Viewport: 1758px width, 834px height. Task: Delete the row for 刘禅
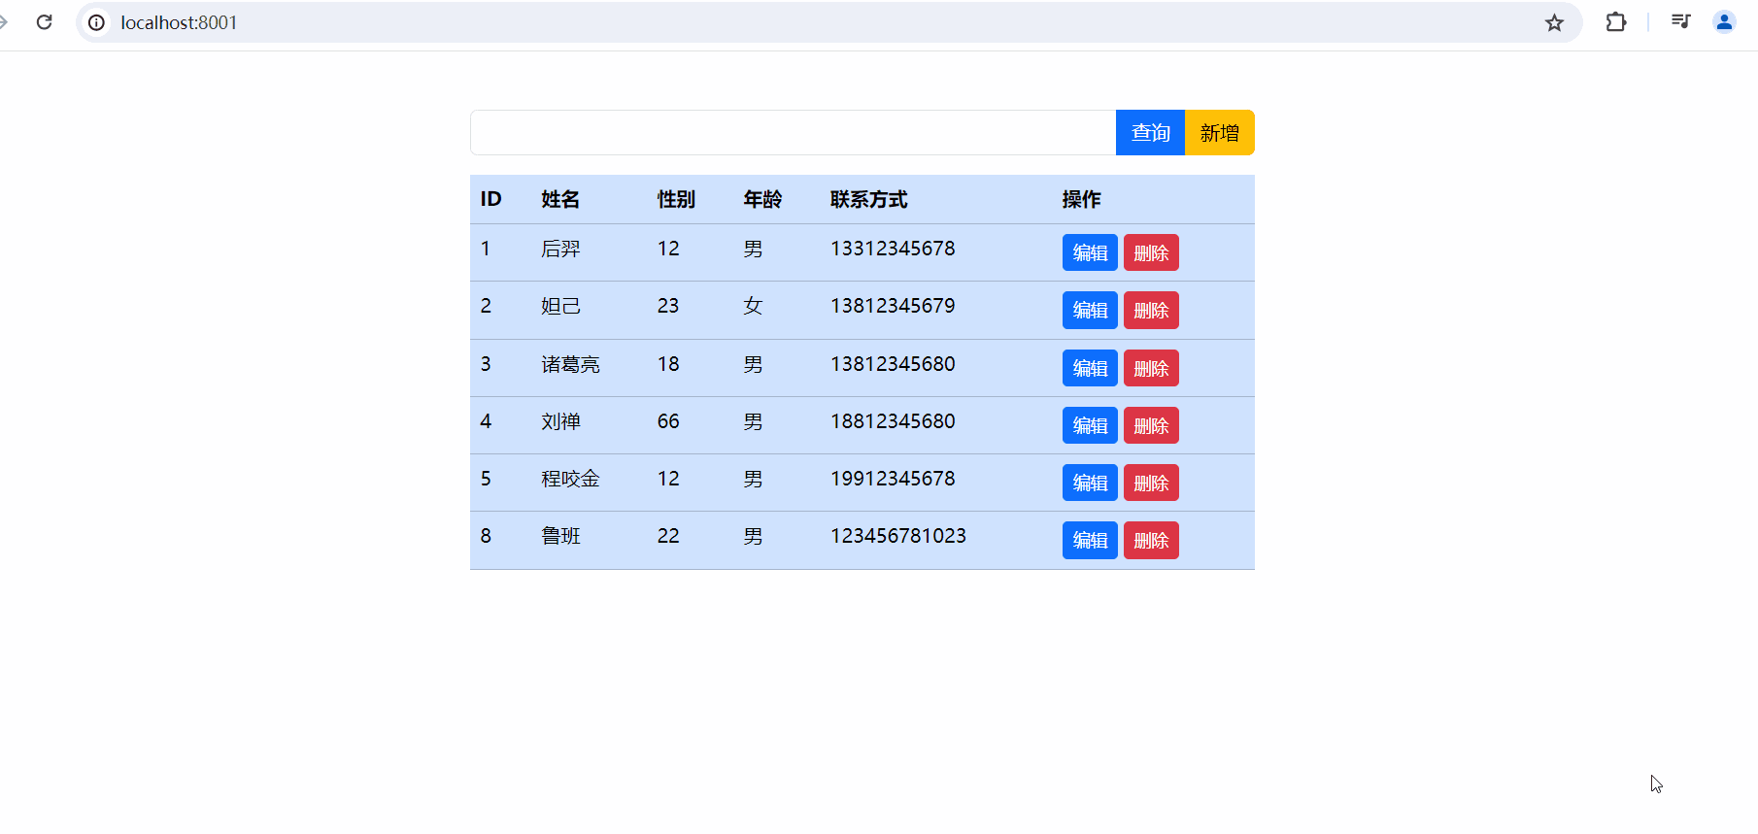click(x=1151, y=425)
